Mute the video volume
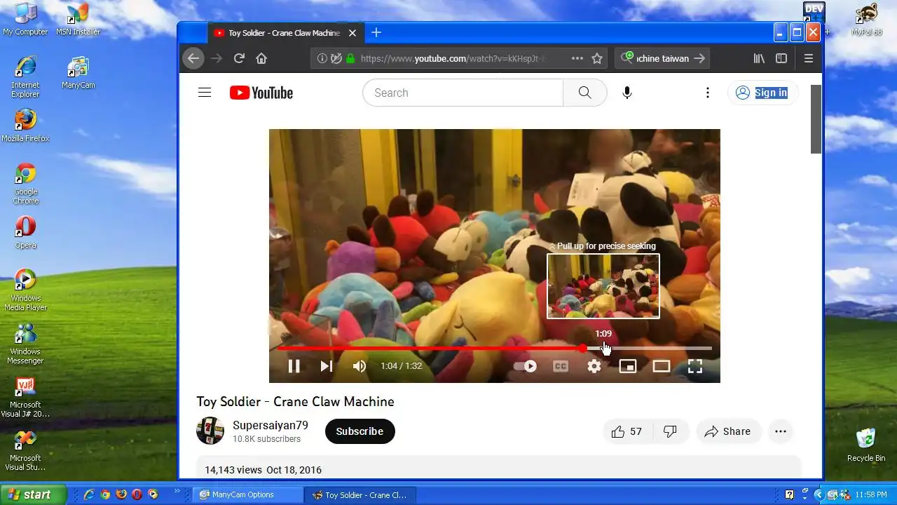 click(360, 366)
